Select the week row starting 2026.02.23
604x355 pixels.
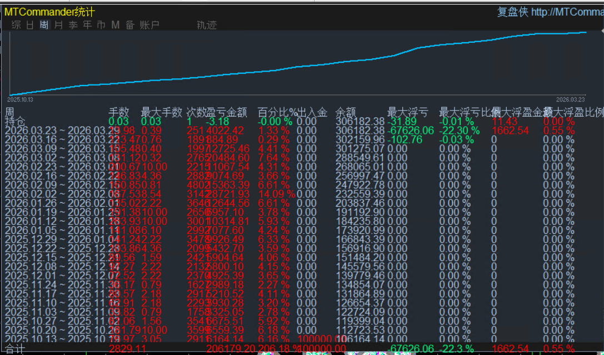tap(302, 167)
